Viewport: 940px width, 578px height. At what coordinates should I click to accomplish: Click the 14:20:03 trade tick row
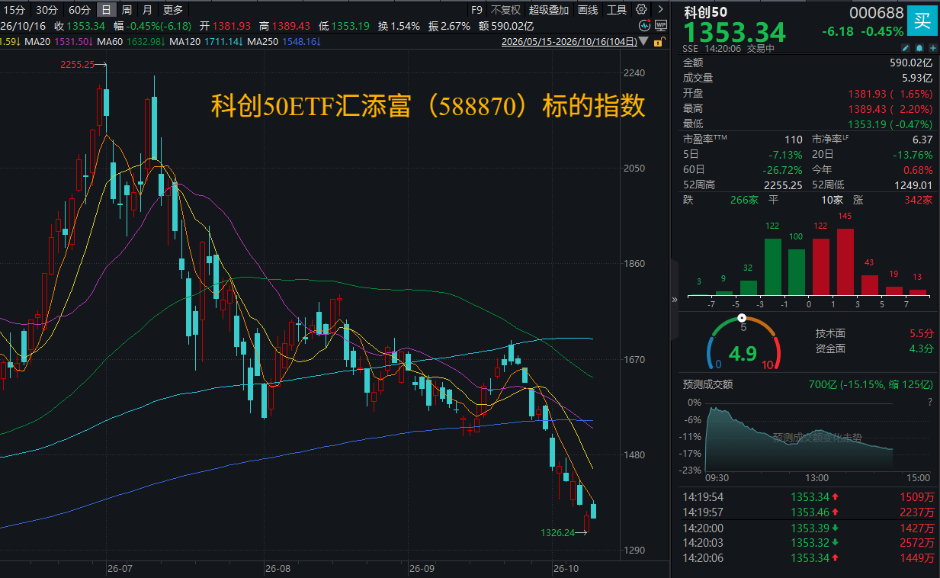coord(808,543)
